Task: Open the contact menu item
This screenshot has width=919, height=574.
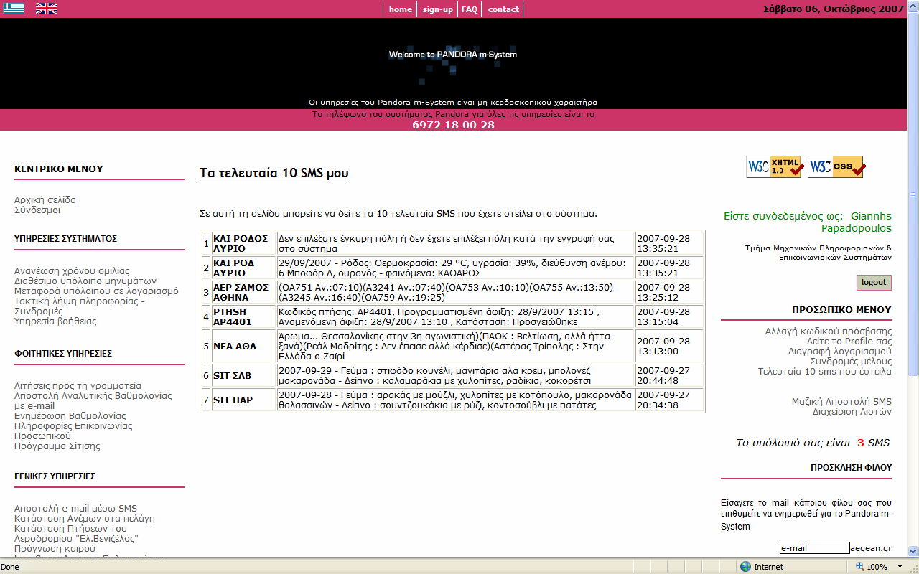Action: pyautogui.click(x=503, y=9)
